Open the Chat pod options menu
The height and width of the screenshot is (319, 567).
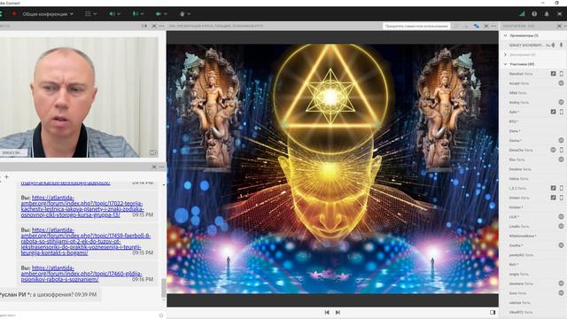click(161, 167)
